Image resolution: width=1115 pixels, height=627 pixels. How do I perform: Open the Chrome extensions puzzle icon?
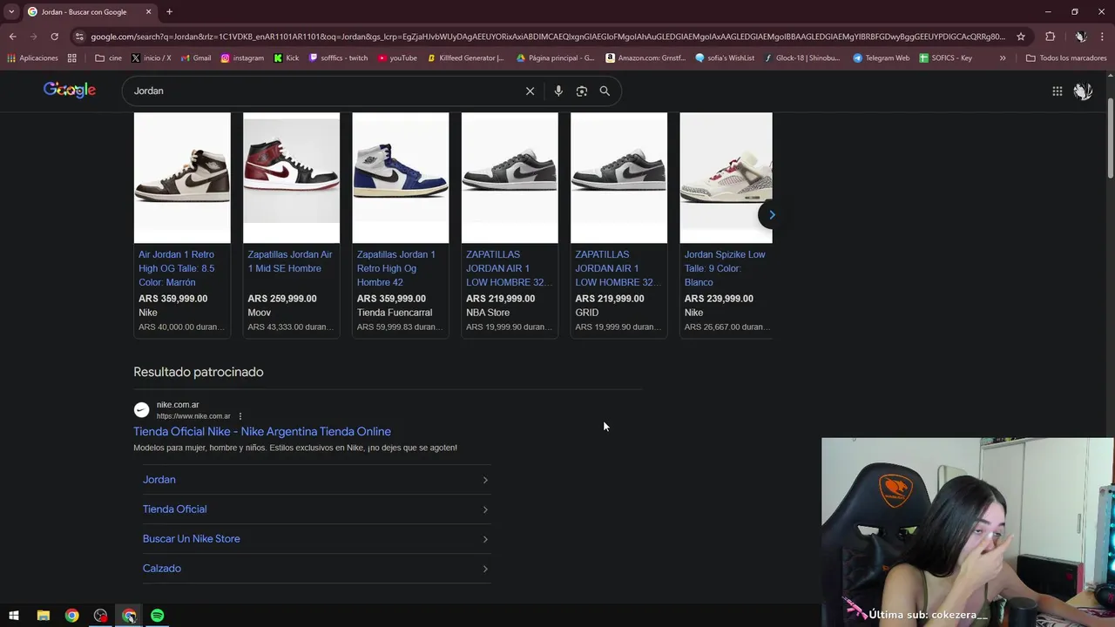click(1050, 37)
